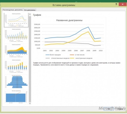Click the 3500,00 axis label
The height and width of the screenshot is (114, 127).
coord(37,24)
